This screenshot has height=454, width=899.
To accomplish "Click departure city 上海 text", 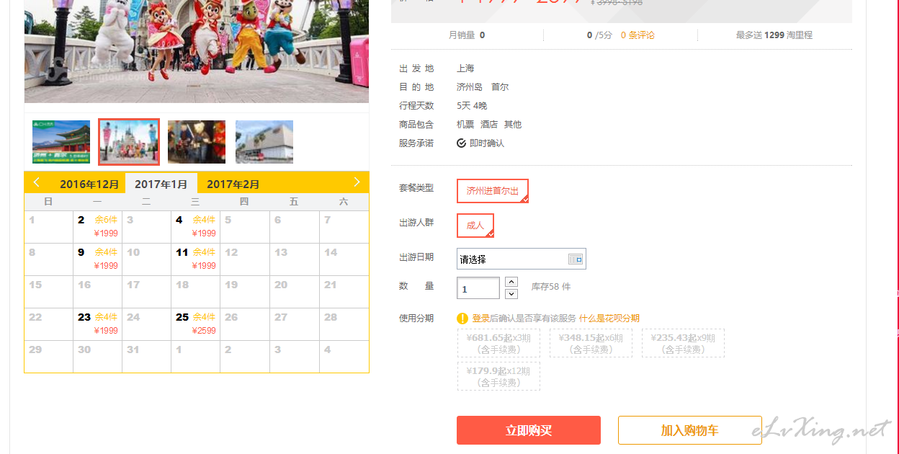I will pos(465,68).
